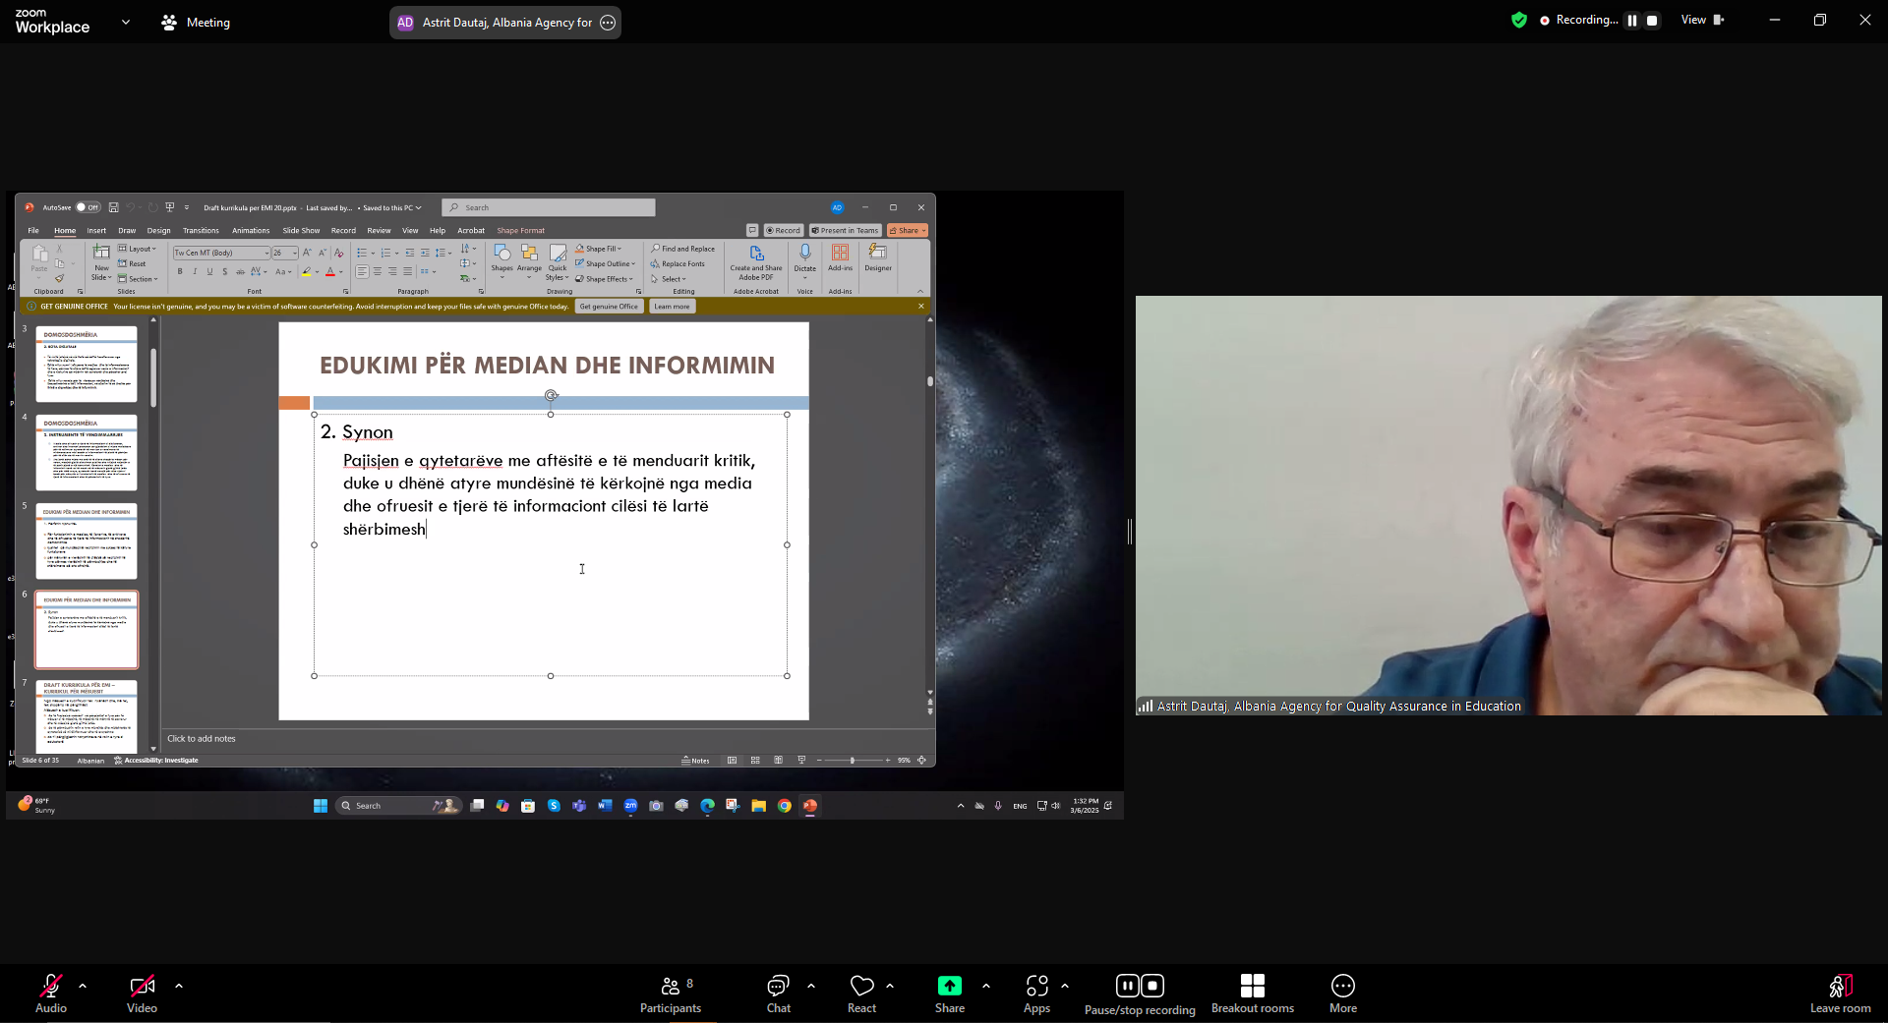Expand chat options arrow next to Chat
This screenshot has height=1023, width=1888.
[811, 985]
